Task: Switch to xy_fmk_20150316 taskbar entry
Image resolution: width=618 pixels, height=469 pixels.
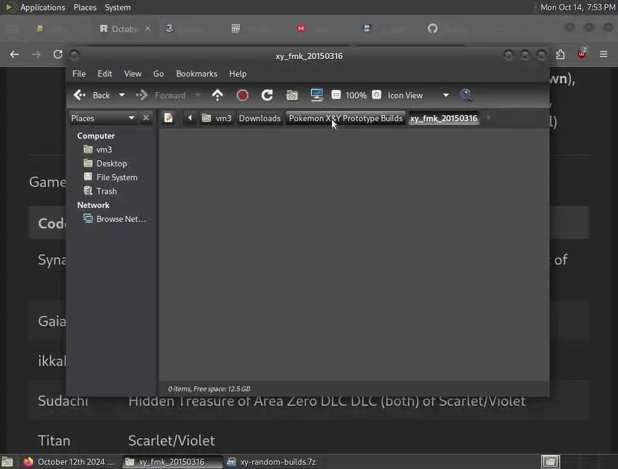Action: pyautogui.click(x=172, y=462)
